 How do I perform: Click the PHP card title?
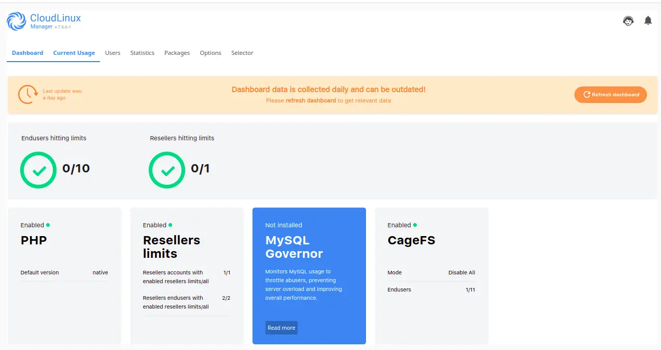pyautogui.click(x=34, y=240)
